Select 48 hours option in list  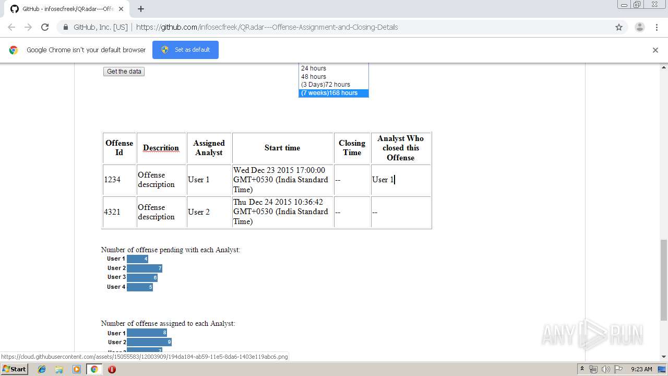click(x=333, y=77)
